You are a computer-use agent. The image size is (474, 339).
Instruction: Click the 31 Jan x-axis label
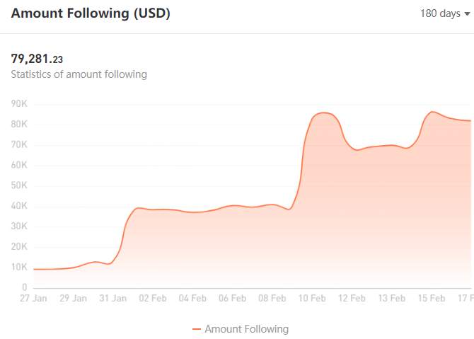tap(112, 298)
